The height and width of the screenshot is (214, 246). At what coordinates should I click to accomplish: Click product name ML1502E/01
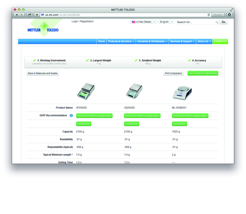click(x=179, y=108)
